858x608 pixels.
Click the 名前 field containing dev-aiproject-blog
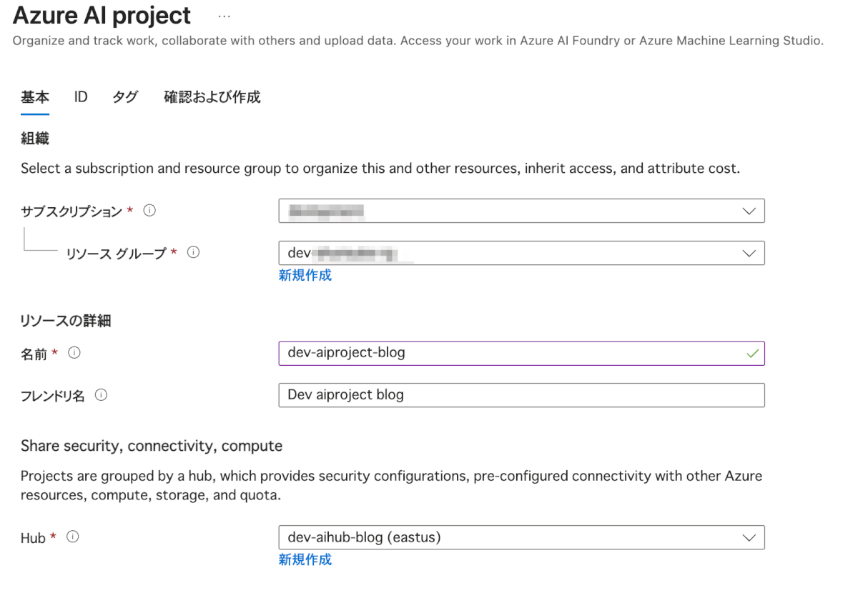(x=500, y=353)
